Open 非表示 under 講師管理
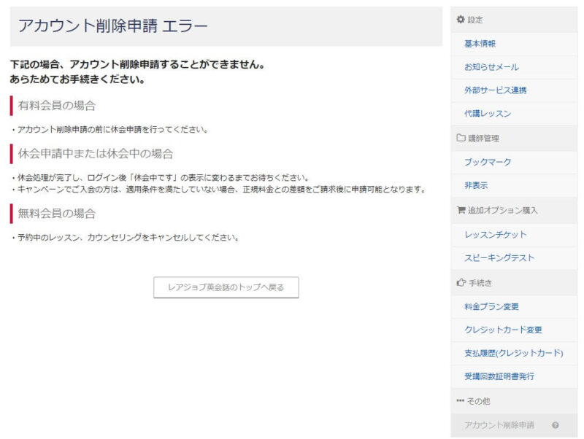 514,186
